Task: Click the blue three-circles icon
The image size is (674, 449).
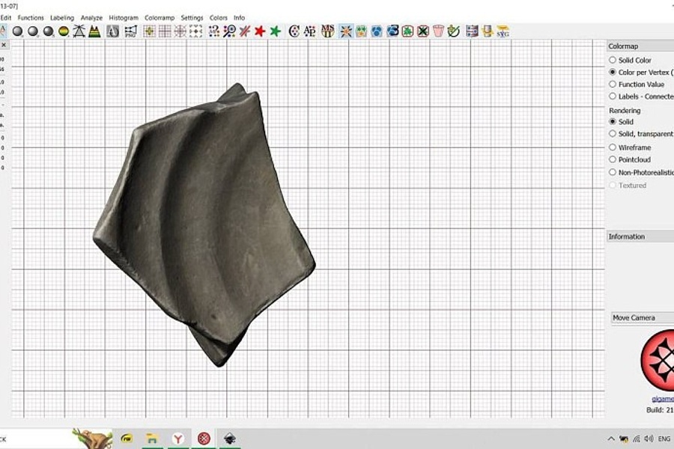Action: click(x=377, y=31)
